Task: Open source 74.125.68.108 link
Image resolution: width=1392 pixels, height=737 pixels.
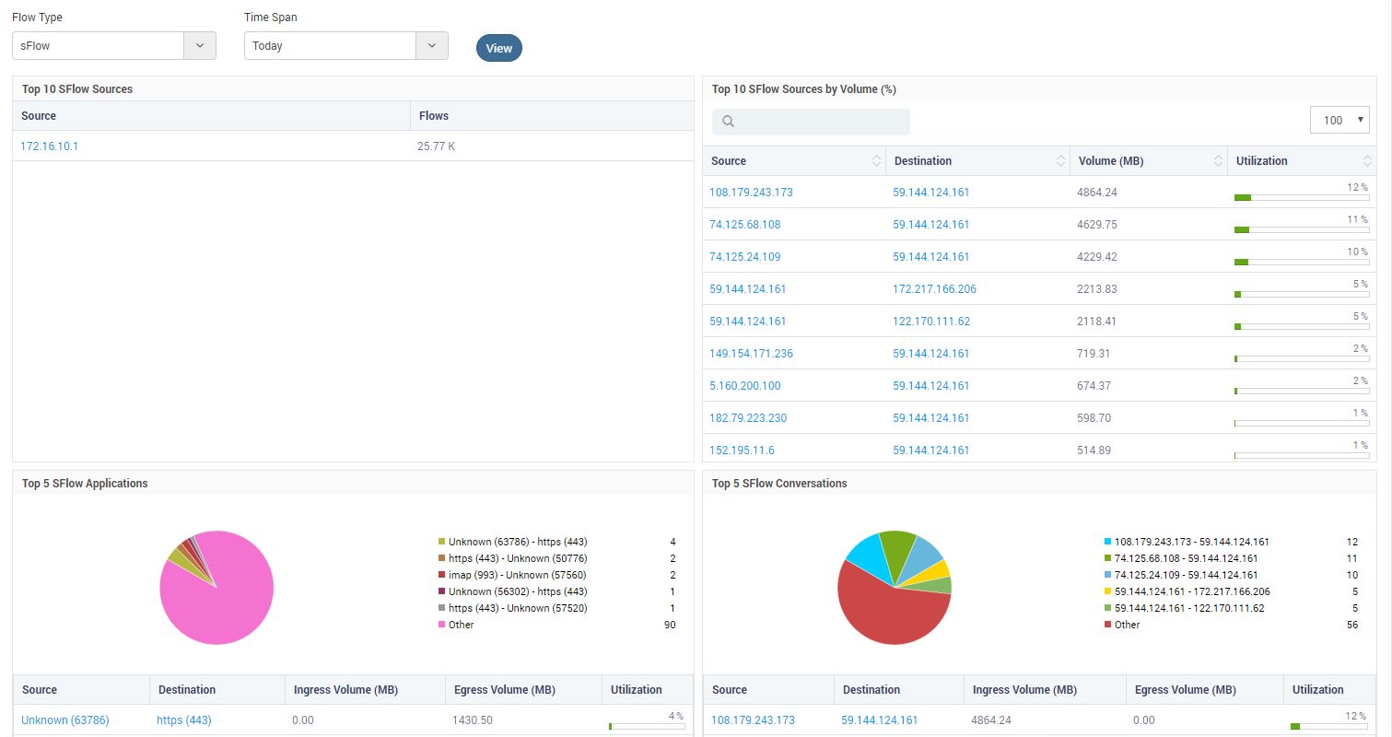Action: [745, 225]
